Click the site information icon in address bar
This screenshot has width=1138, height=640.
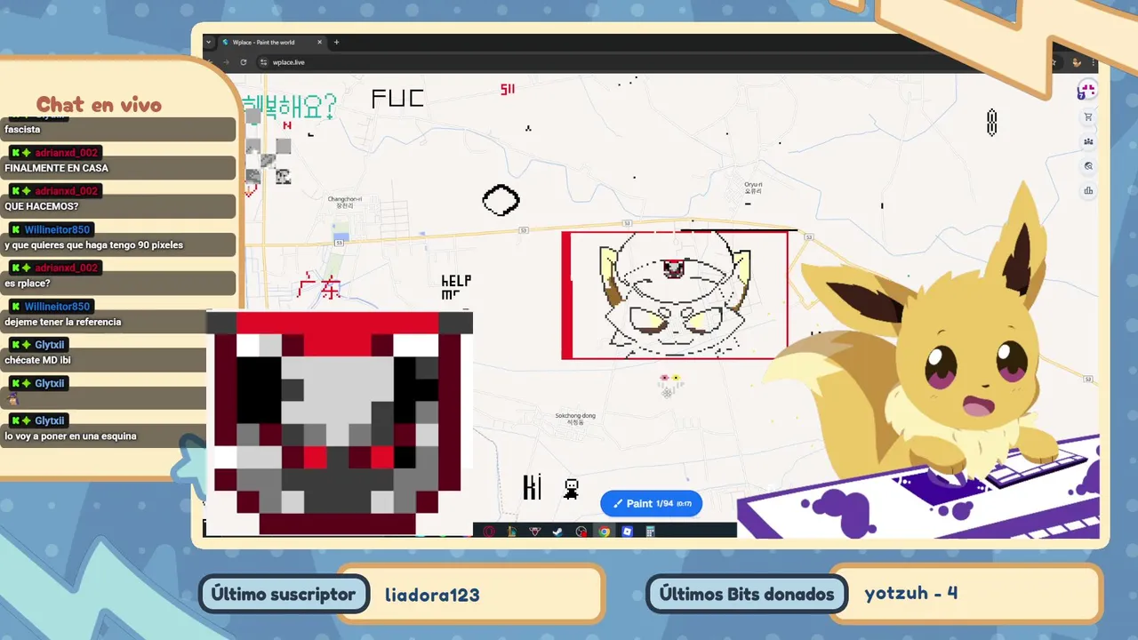[263, 62]
